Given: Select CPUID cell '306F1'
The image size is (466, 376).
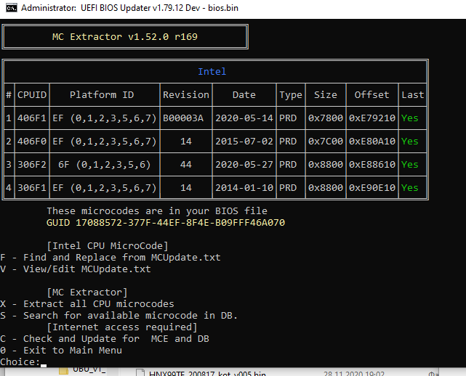Looking at the screenshot, I should point(32,187).
